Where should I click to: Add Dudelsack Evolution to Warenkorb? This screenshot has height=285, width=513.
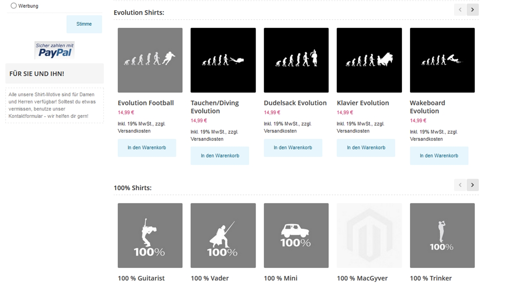[293, 148]
